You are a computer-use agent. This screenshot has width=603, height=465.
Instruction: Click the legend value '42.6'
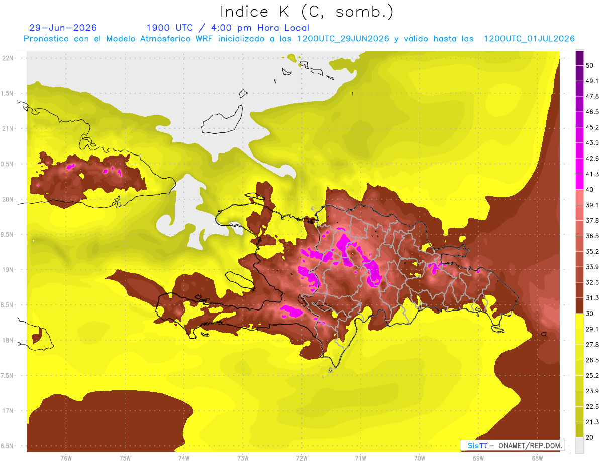(592, 159)
